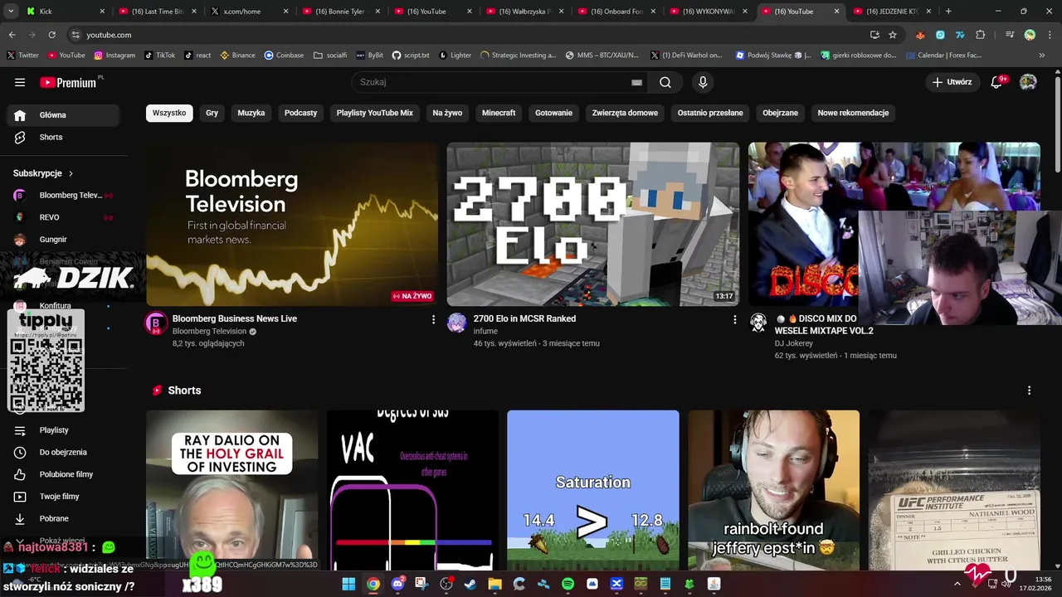1062x597 pixels.
Task: Select the Gry filter chip
Action: point(212,113)
